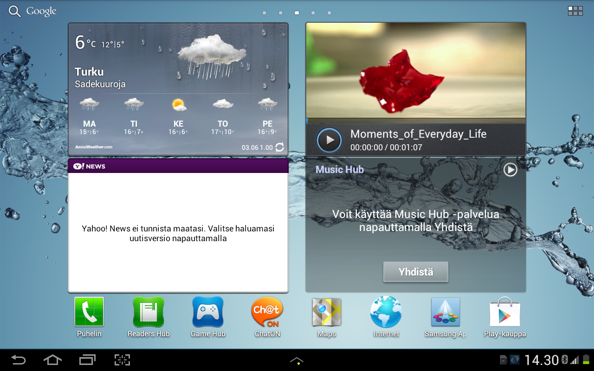Tap the Sadekuuroja weather description
The image size is (594, 371).
pos(100,84)
